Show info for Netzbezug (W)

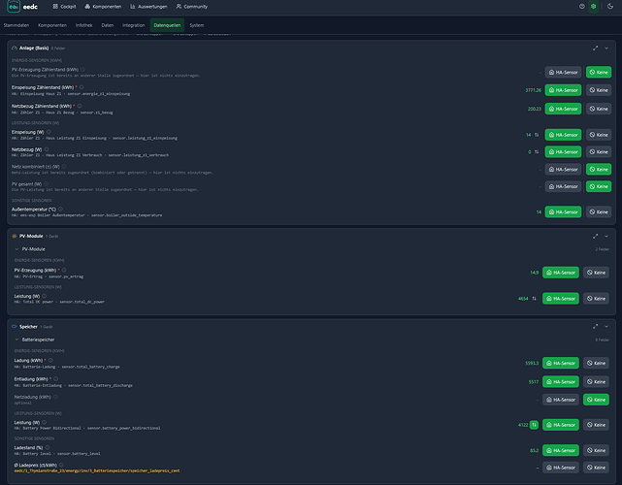[47, 149]
